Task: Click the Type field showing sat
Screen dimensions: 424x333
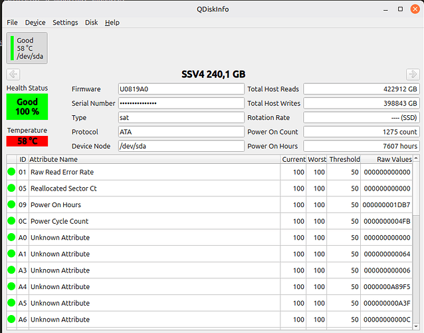Action: click(181, 118)
